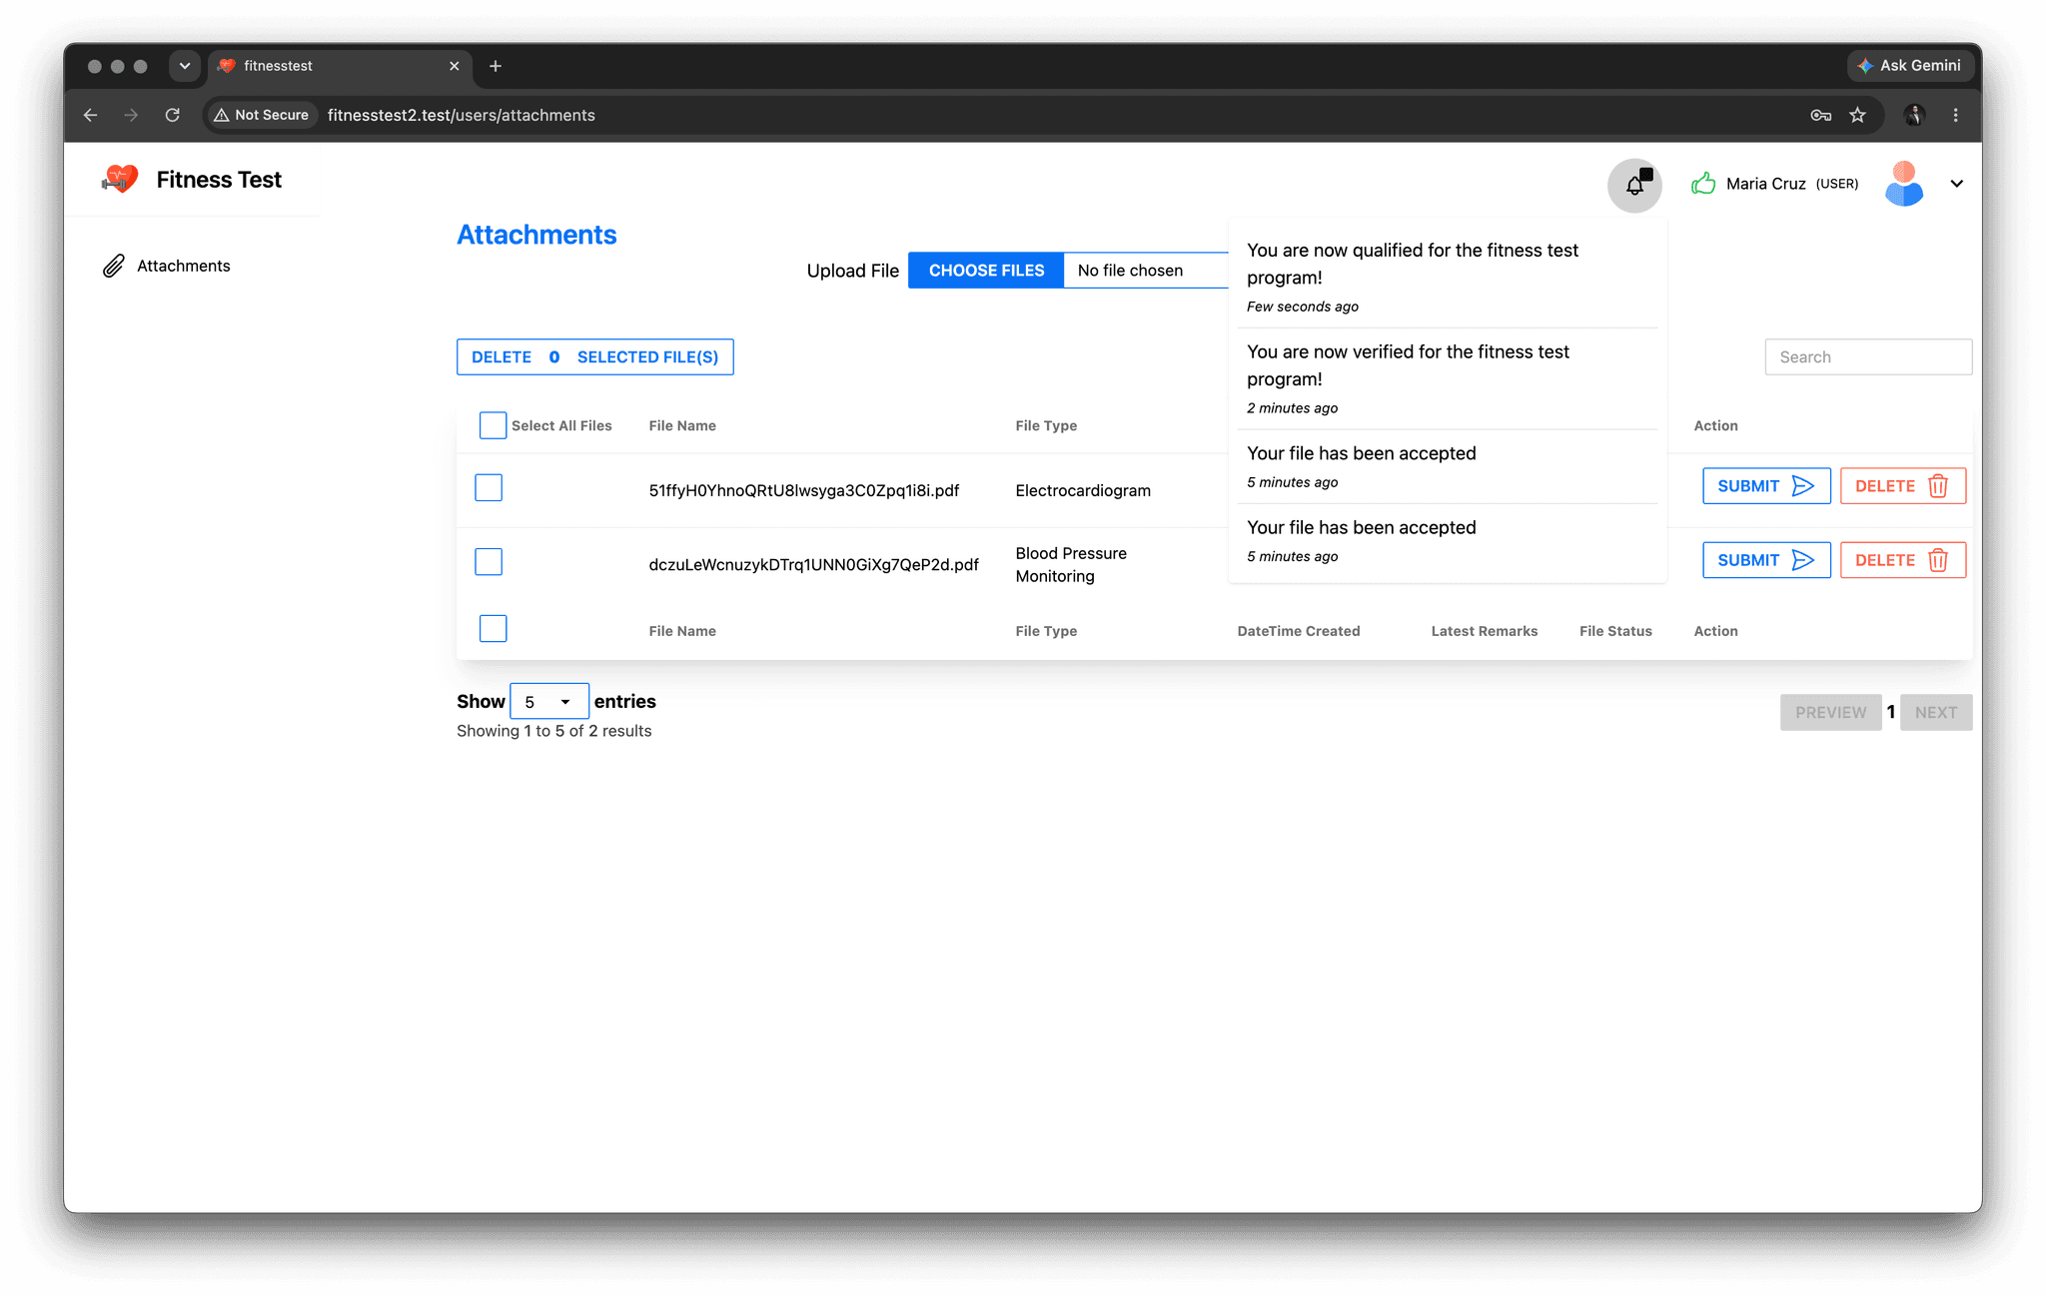Image resolution: width=2046 pixels, height=1297 pixels.
Task: Click the Attachments page heading
Action: pyautogui.click(x=536, y=235)
